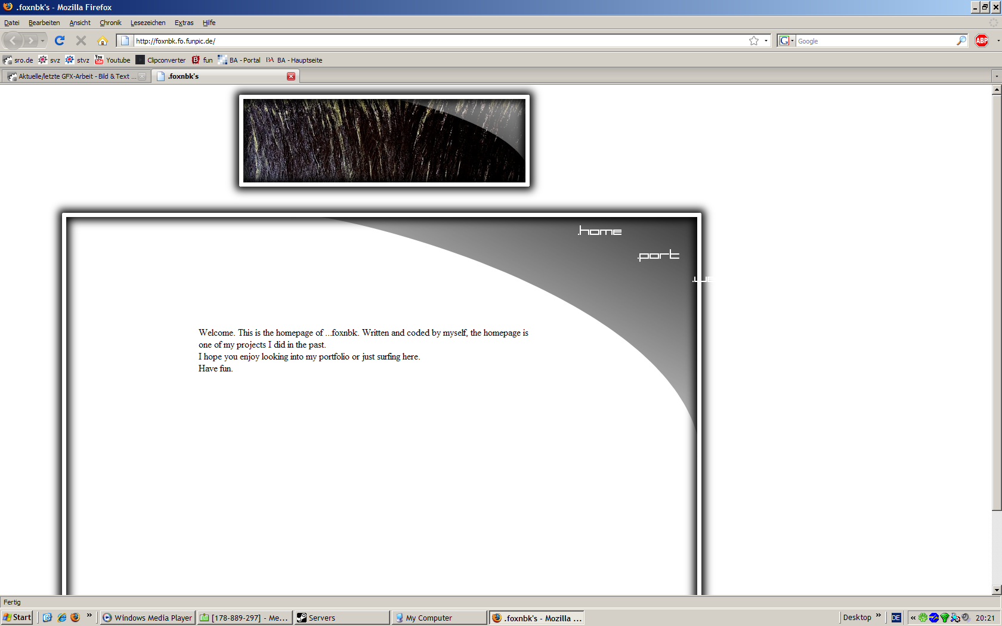This screenshot has width=1002, height=626.
Task: Open the Lesezeichen menu
Action: click(x=148, y=23)
